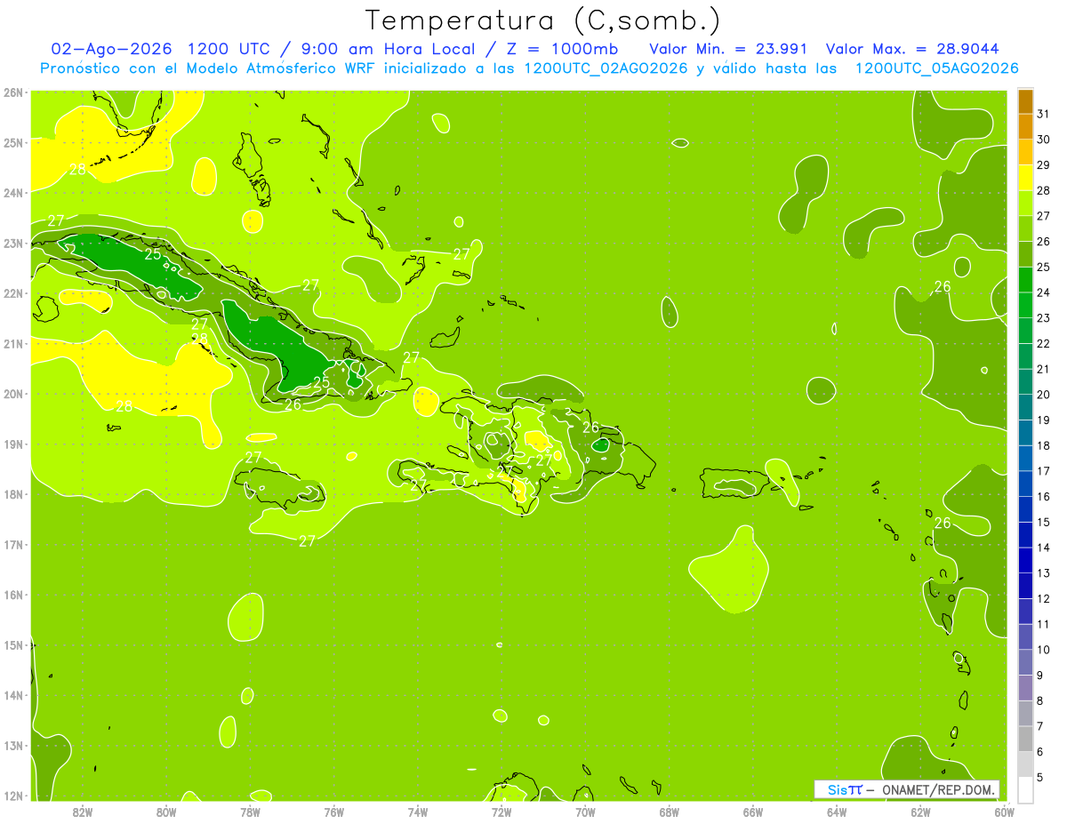Click the '72W' longitude axis label
The height and width of the screenshot is (824, 1067).
coord(501,812)
